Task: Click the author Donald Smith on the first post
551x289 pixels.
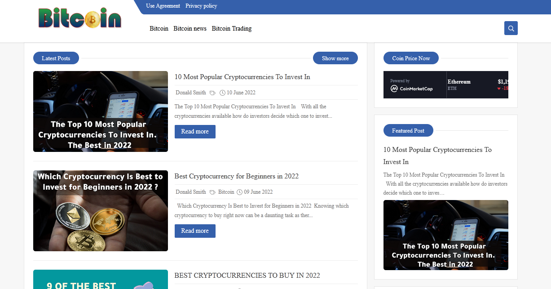Action: pos(191,93)
